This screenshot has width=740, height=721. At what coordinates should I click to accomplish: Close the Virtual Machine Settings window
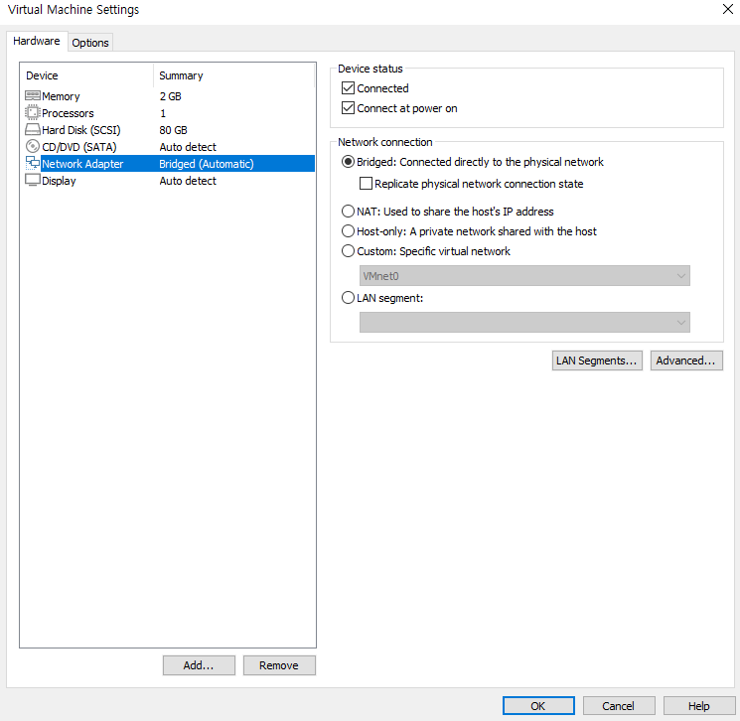(x=728, y=9)
